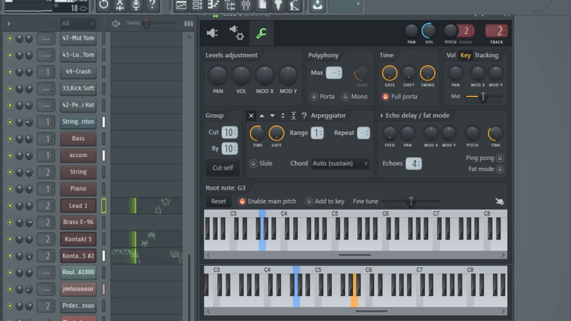The width and height of the screenshot is (571, 321).
Task: Click the mixer TRACK number box
Action: click(x=497, y=31)
